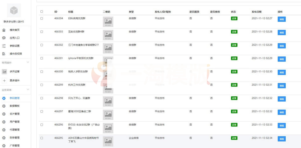Screen dimensions: 301x148
Task: Check the row checkbox for ID 466295
Action: click(x=42, y=138)
